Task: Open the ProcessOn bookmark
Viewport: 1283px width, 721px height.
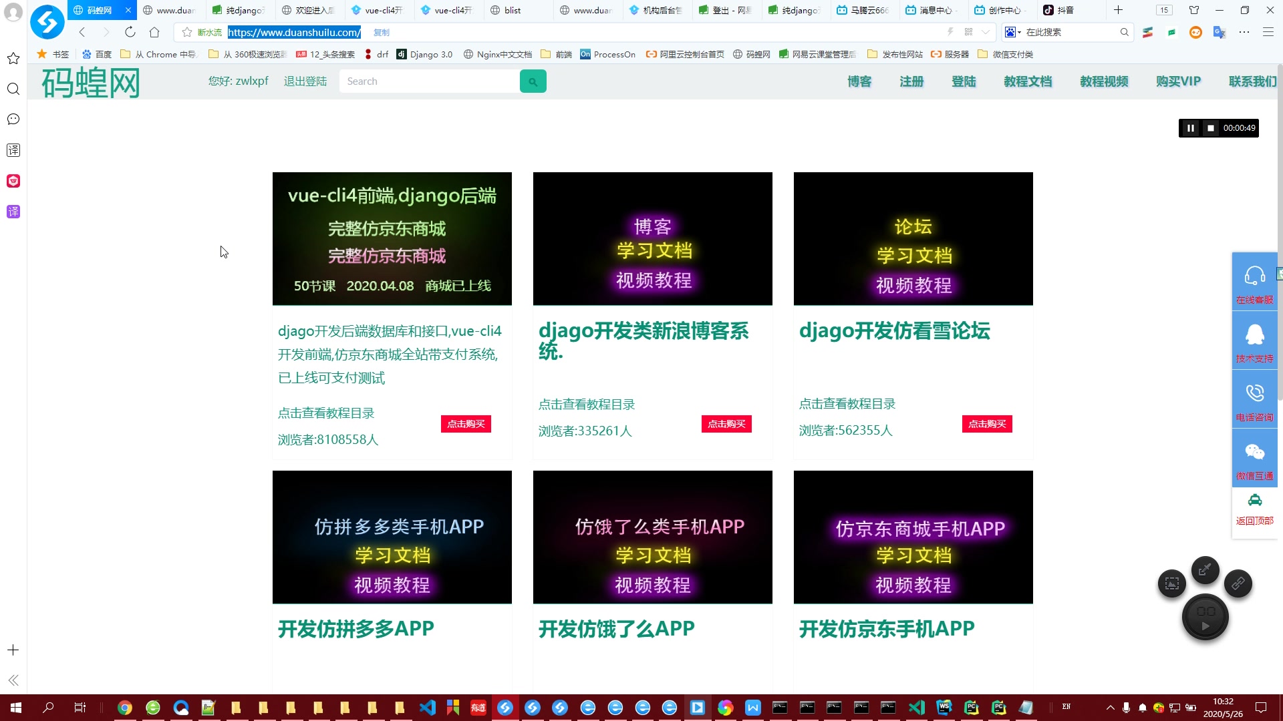Action: (607, 55)
